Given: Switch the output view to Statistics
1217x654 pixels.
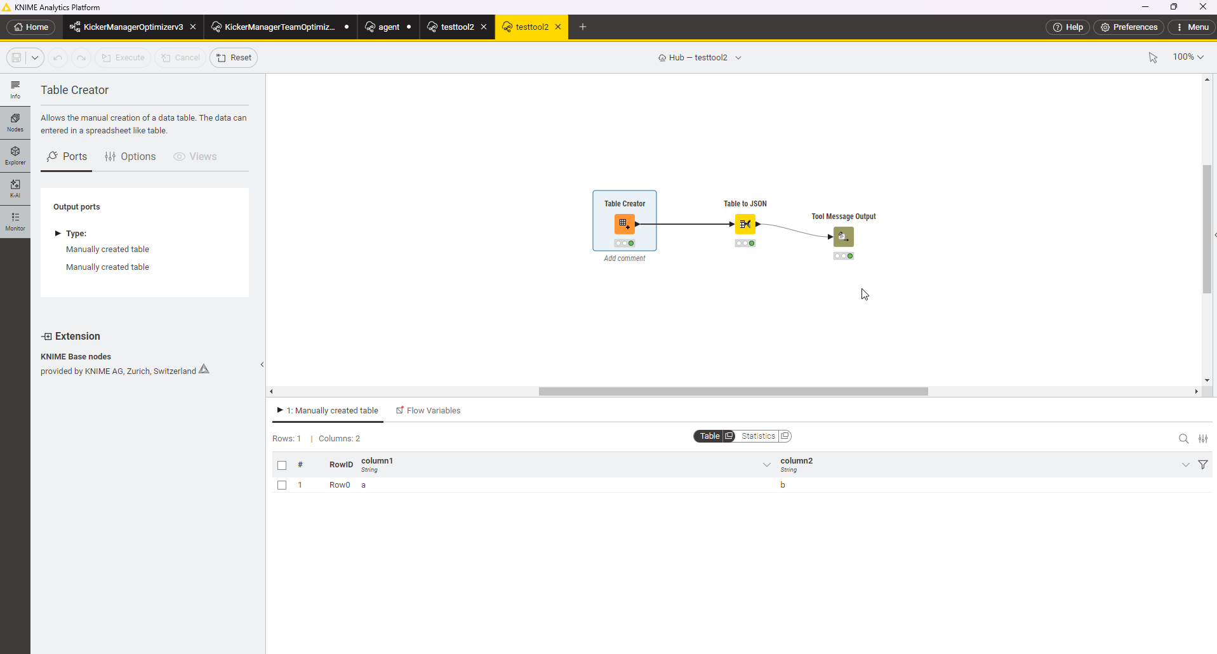Looking at the screenshot, I should tap(758, 436).
